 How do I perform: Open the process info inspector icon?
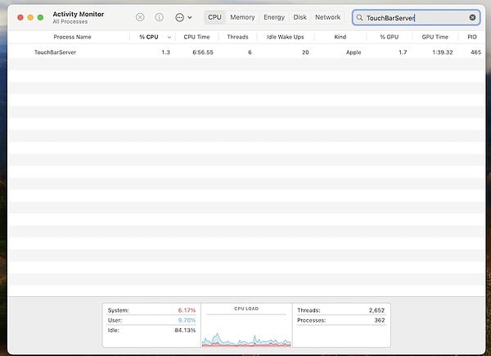(x=159, y=17)
